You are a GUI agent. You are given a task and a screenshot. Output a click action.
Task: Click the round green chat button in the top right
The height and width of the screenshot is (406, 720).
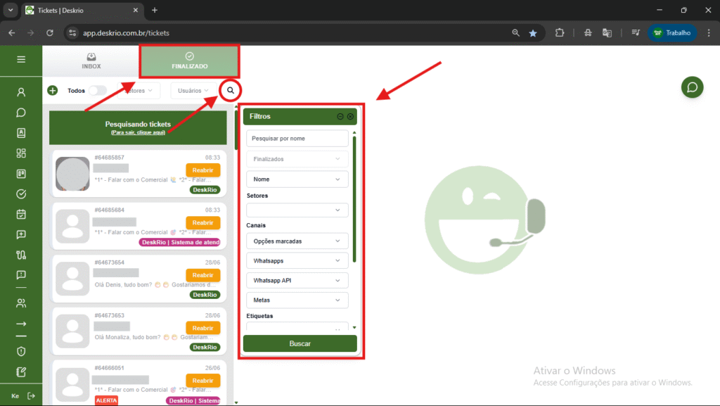point(692,87)
